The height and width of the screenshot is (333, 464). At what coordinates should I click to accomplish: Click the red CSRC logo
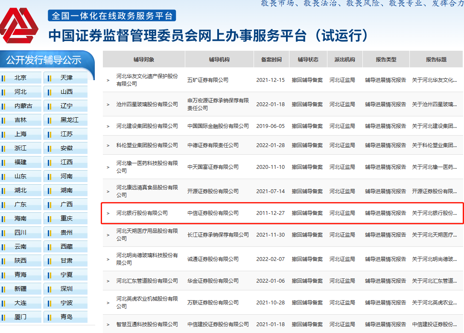point(19,26)
